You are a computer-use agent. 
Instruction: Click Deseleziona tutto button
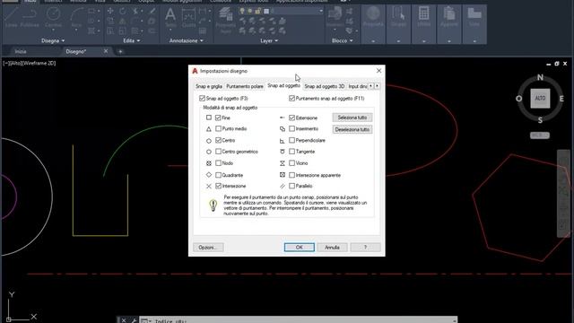(x=352, y=129)
